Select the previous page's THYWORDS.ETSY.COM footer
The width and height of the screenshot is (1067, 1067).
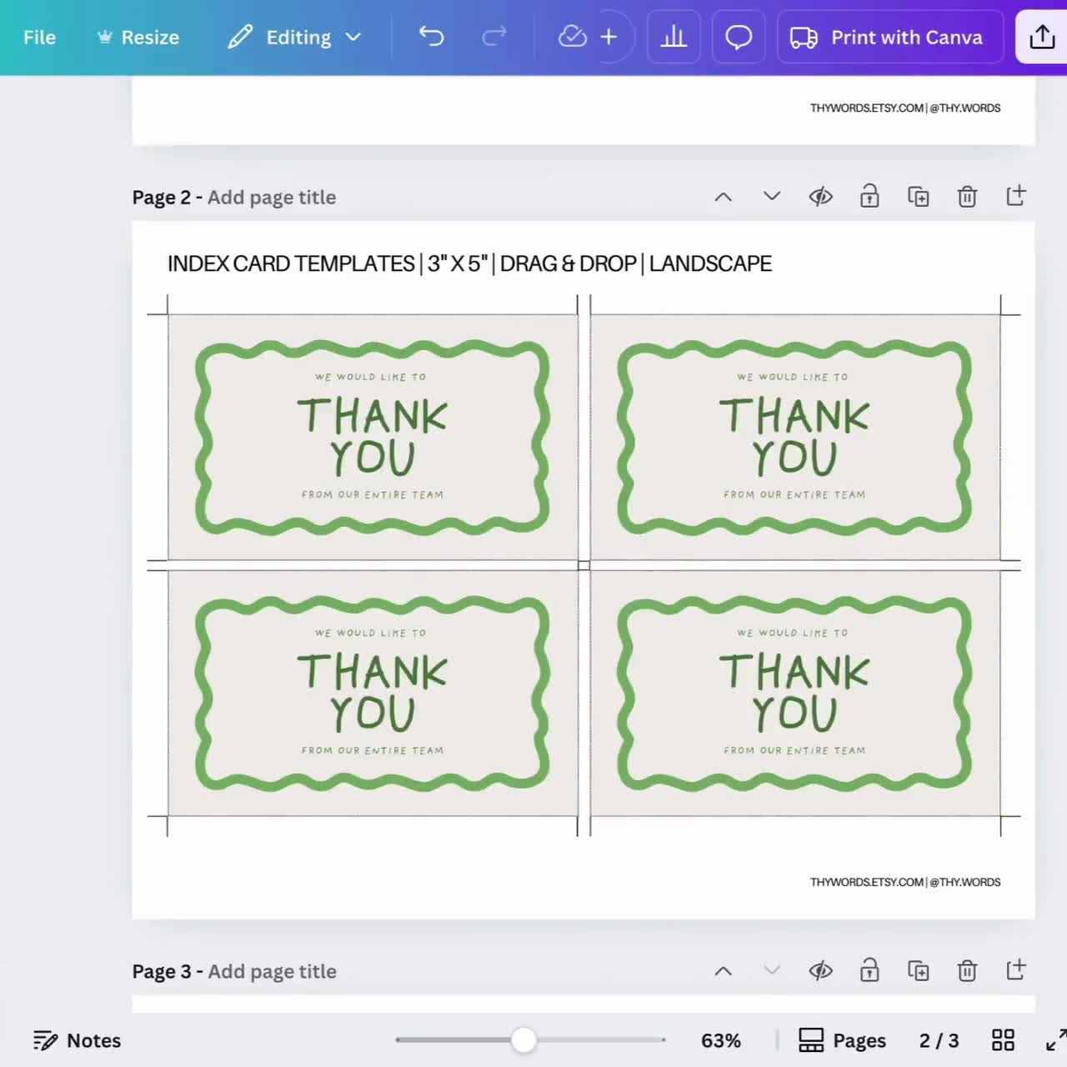[905, 108]
